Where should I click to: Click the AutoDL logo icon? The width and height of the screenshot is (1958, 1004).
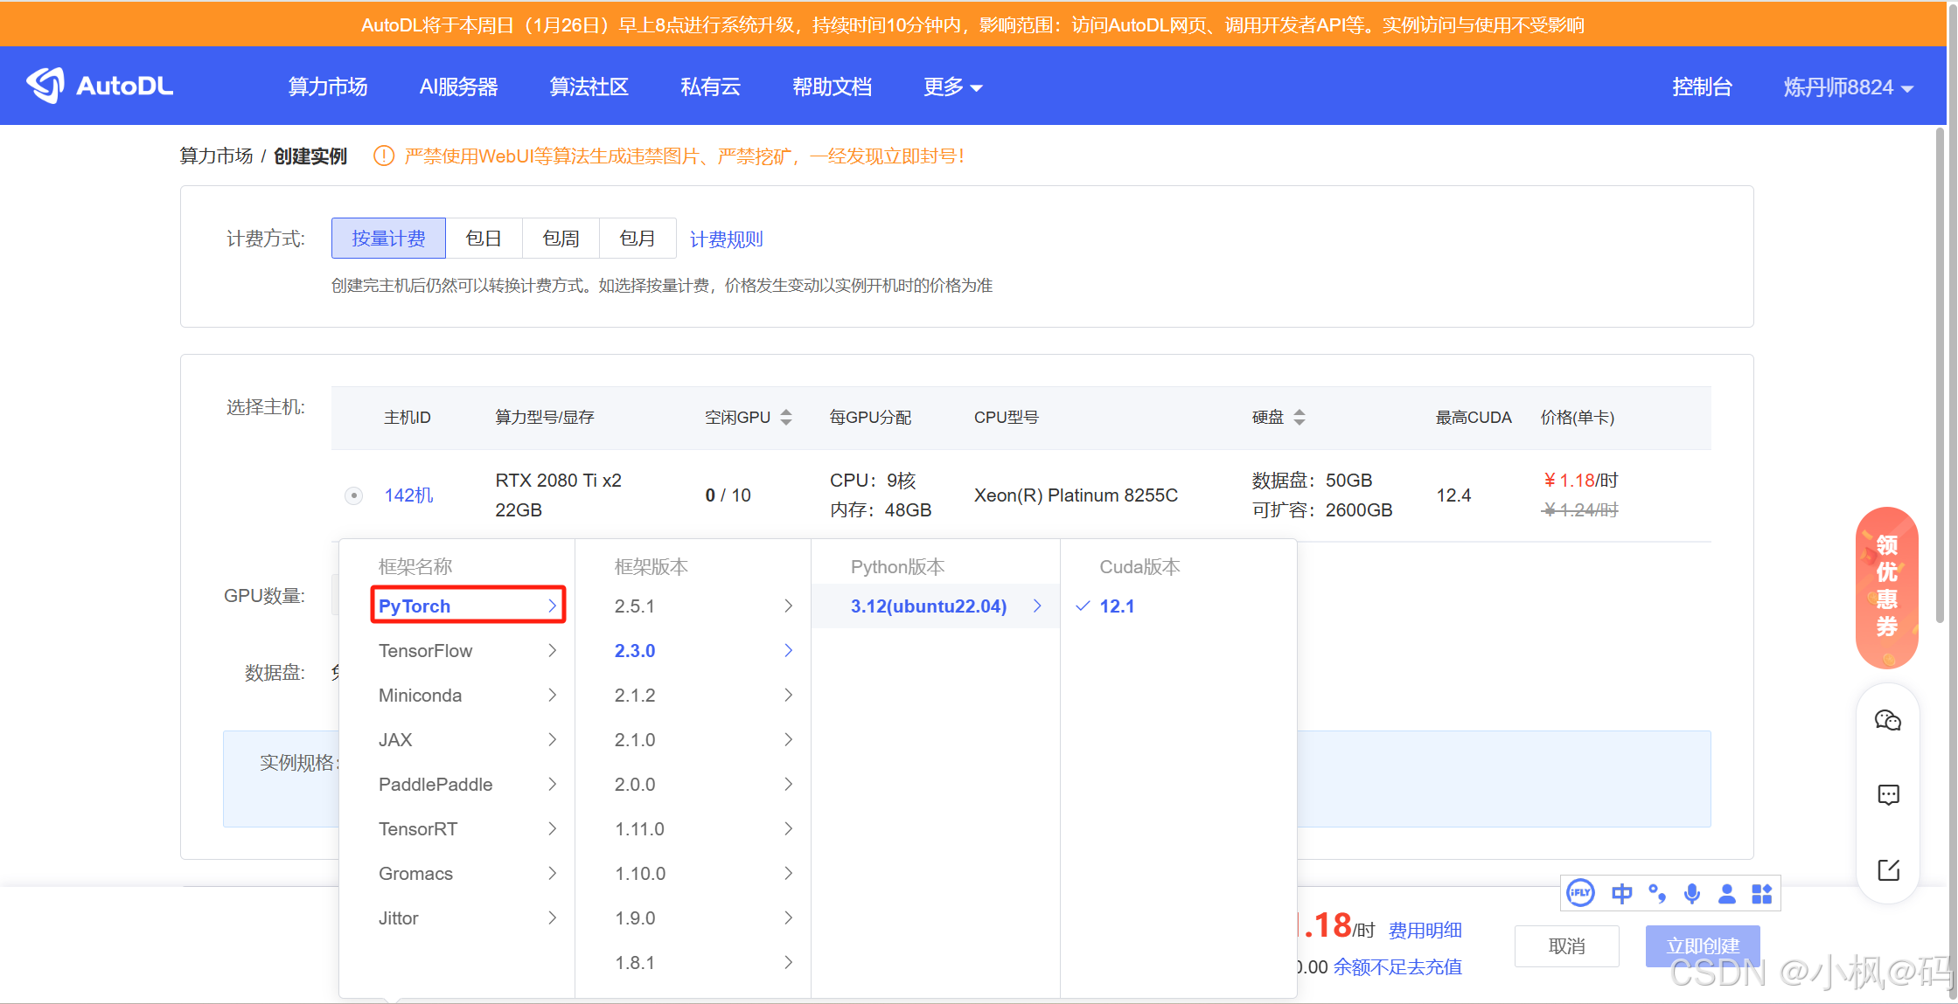pyautogui.click(x=45, y=85)
